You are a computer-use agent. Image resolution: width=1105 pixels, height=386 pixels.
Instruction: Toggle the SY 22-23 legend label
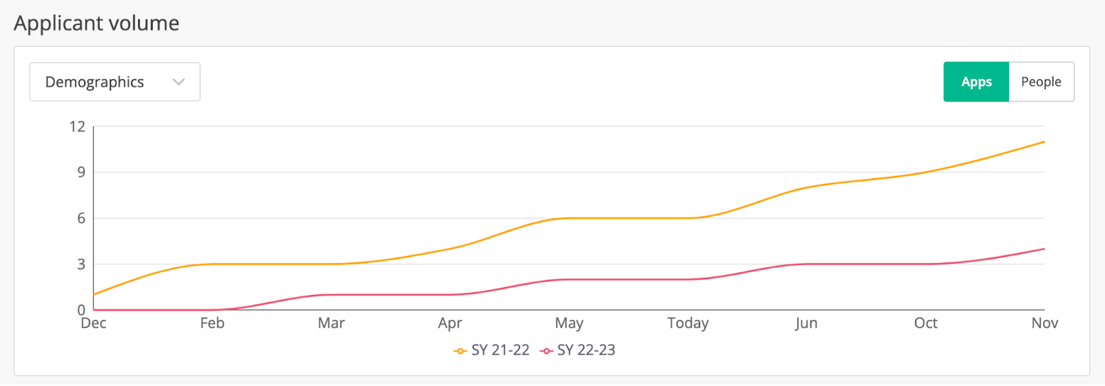(586, 350)
